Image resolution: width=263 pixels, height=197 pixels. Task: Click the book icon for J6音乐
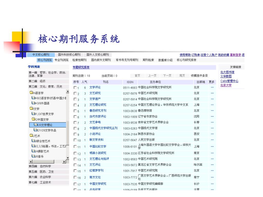[x=33, y=156]
